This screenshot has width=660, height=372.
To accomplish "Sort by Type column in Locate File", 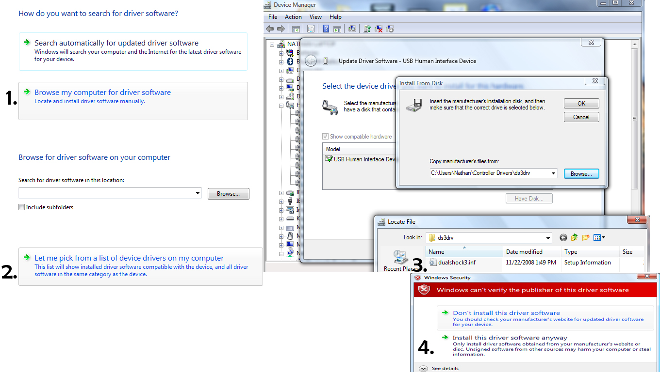I will (591, 252).
